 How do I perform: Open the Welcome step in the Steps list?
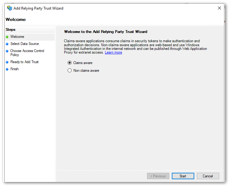[x=17, y=37]
